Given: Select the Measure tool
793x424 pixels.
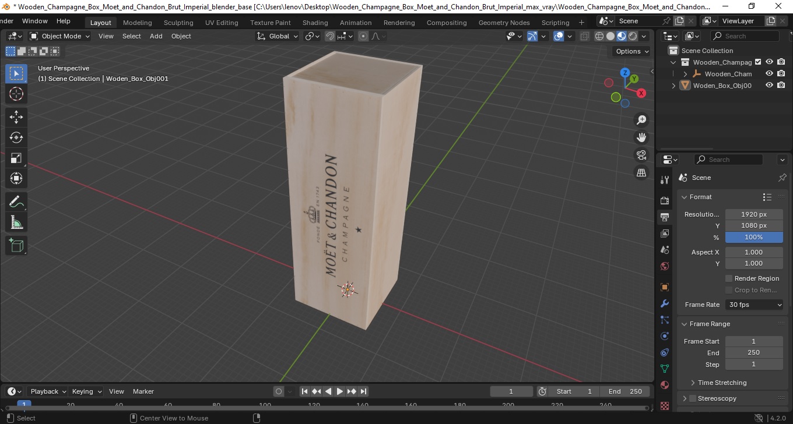Looking at the screenshot, I should click(x=16, y=222).
